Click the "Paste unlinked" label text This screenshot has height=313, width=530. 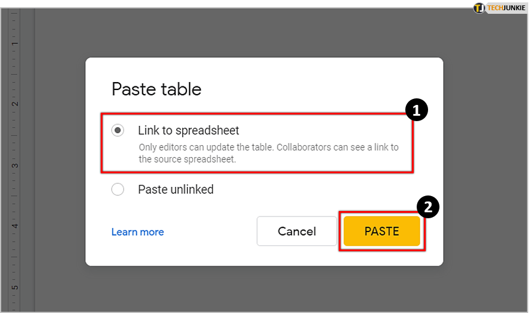click(176, 189)
